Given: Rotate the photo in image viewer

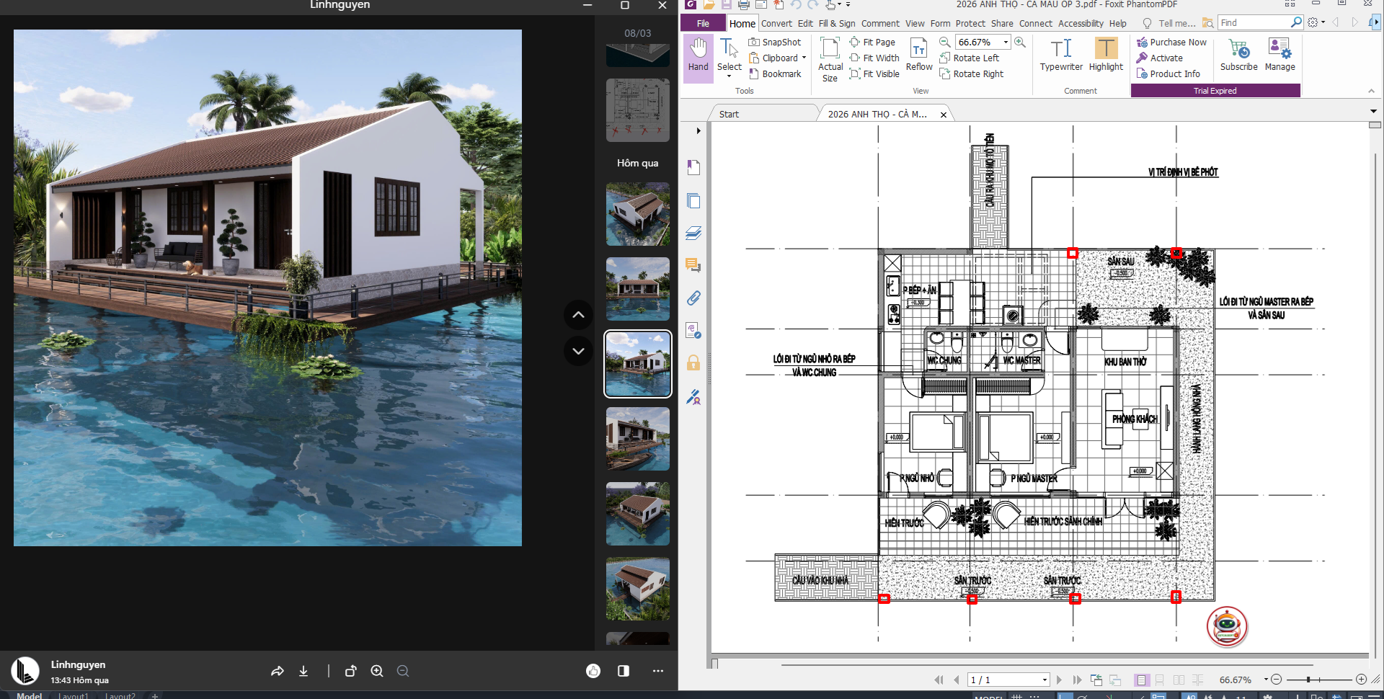Looking at the screenshot, I should [x=351, y=671].
